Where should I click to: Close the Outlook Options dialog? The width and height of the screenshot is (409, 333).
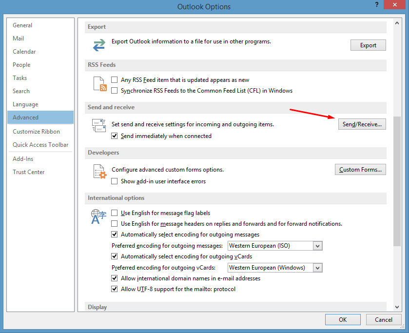(395, 4)
